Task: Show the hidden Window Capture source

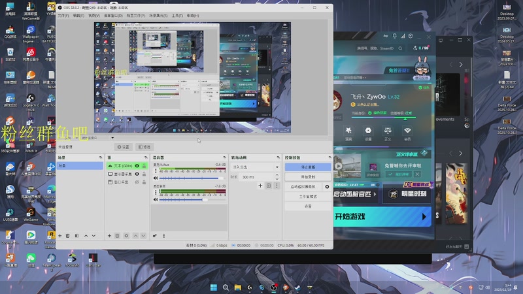Action: tap(137, 182)
